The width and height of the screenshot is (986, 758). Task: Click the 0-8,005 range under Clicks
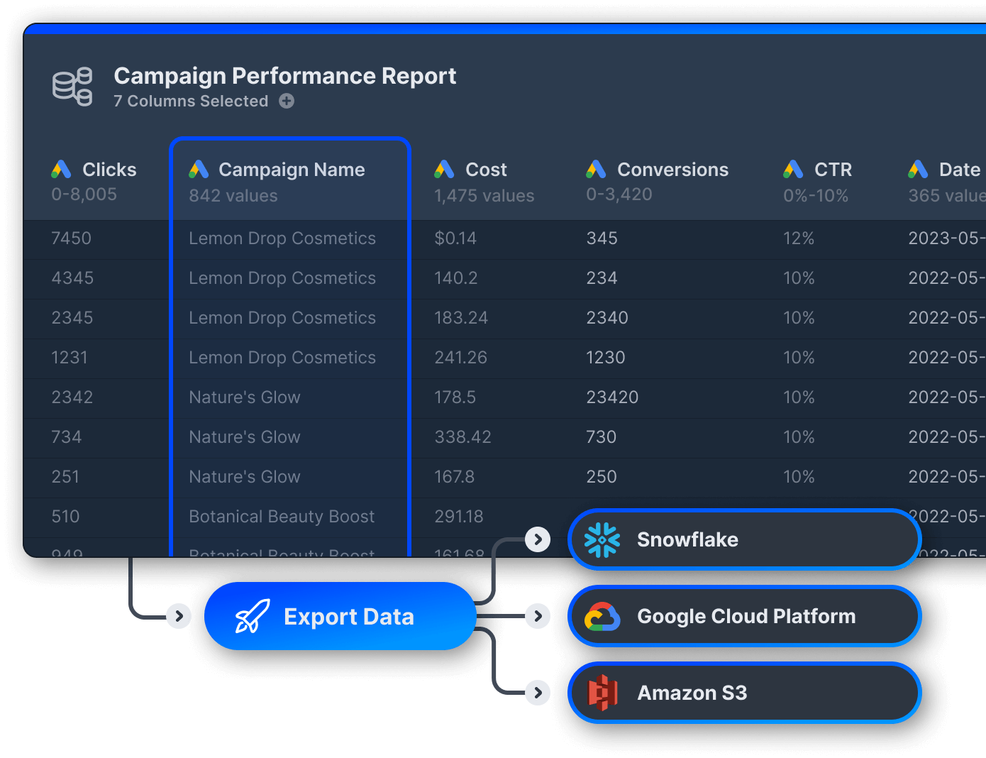[84, 194]
